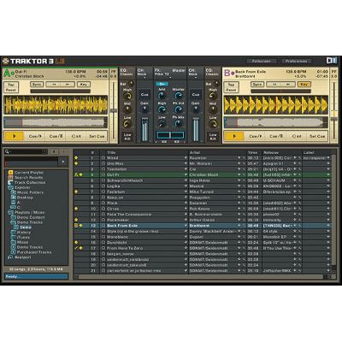
Task: Click left channel High EQ knob
Action: 127,96
